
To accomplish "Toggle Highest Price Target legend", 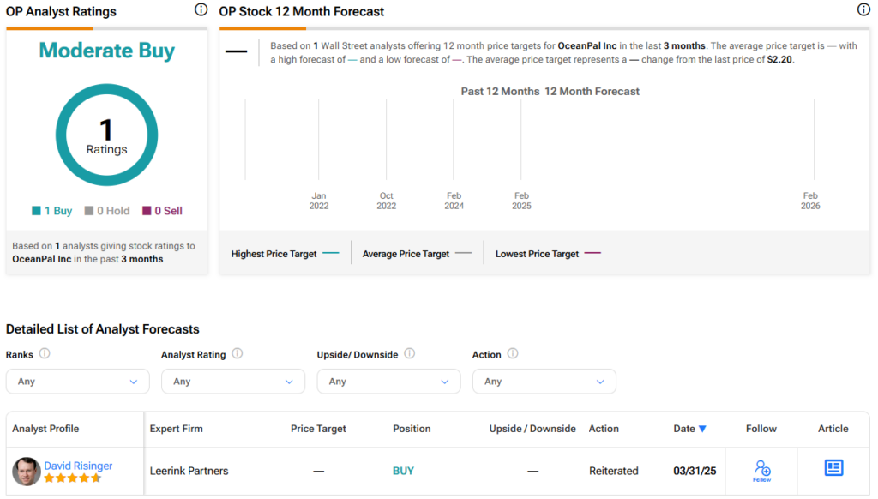I will pyautogui.click(x=285, y=254).
